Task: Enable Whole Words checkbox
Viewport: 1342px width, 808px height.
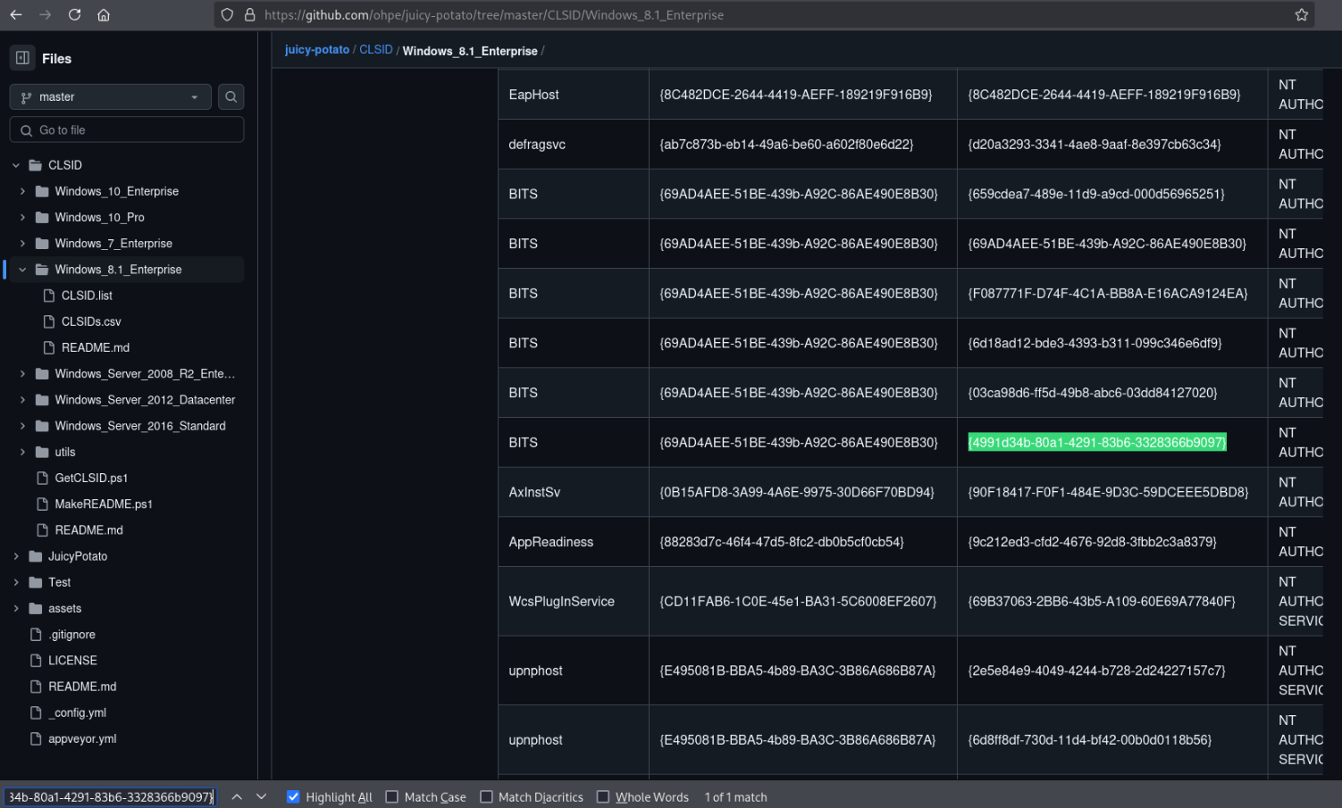Action: 603,796
